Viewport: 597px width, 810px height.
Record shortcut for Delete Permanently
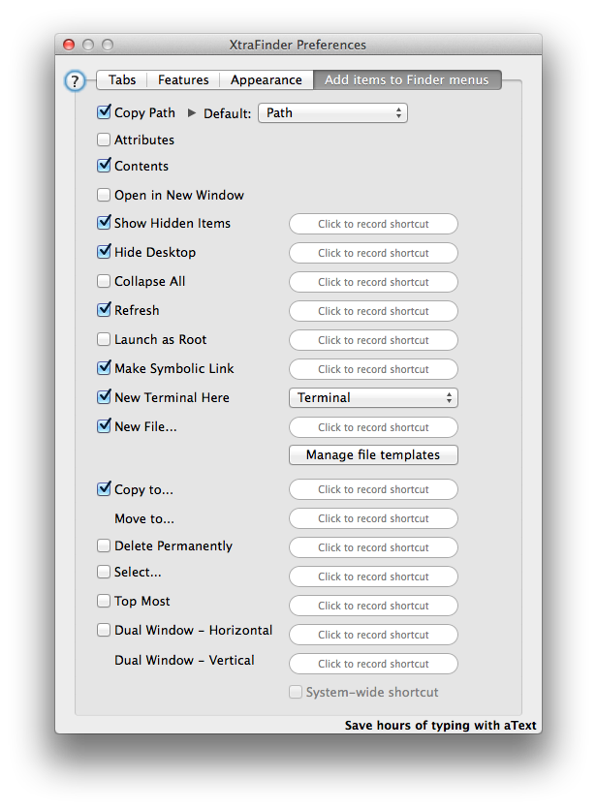click(x=373, y=547)
